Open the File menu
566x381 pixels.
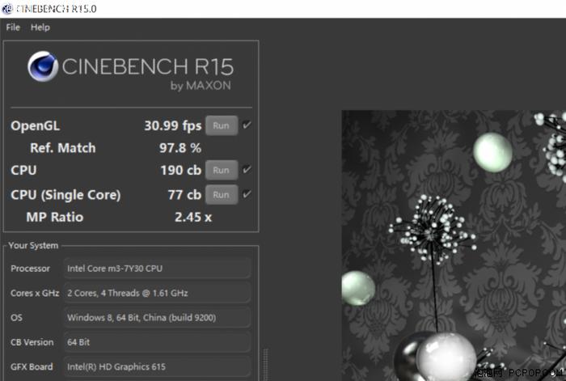[x=13, y=28]
